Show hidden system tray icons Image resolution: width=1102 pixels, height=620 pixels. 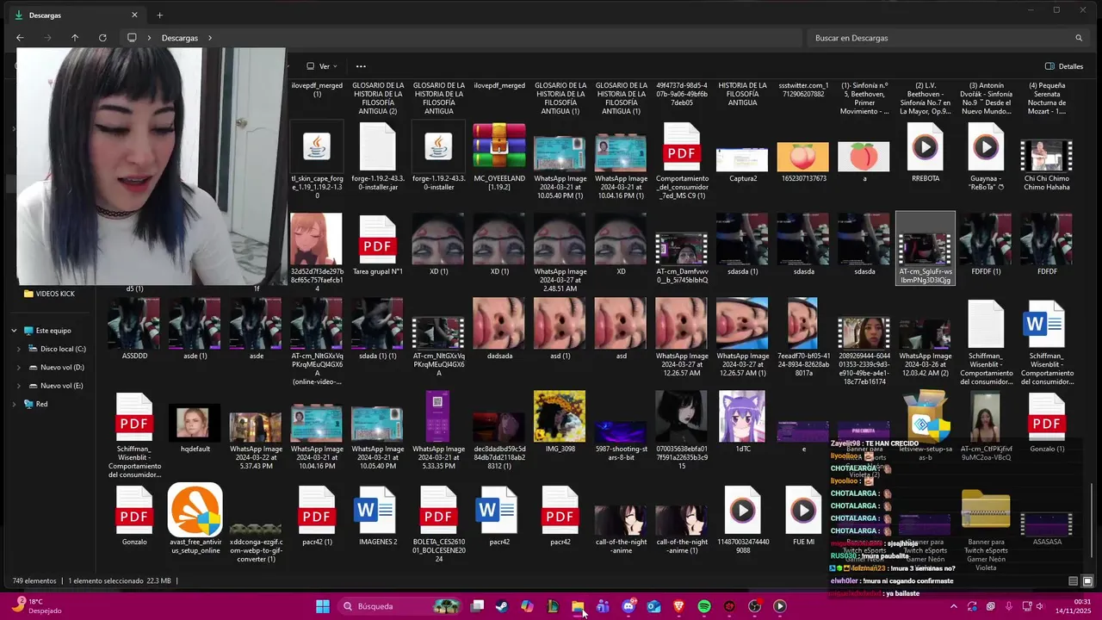(x=953, y=606)
